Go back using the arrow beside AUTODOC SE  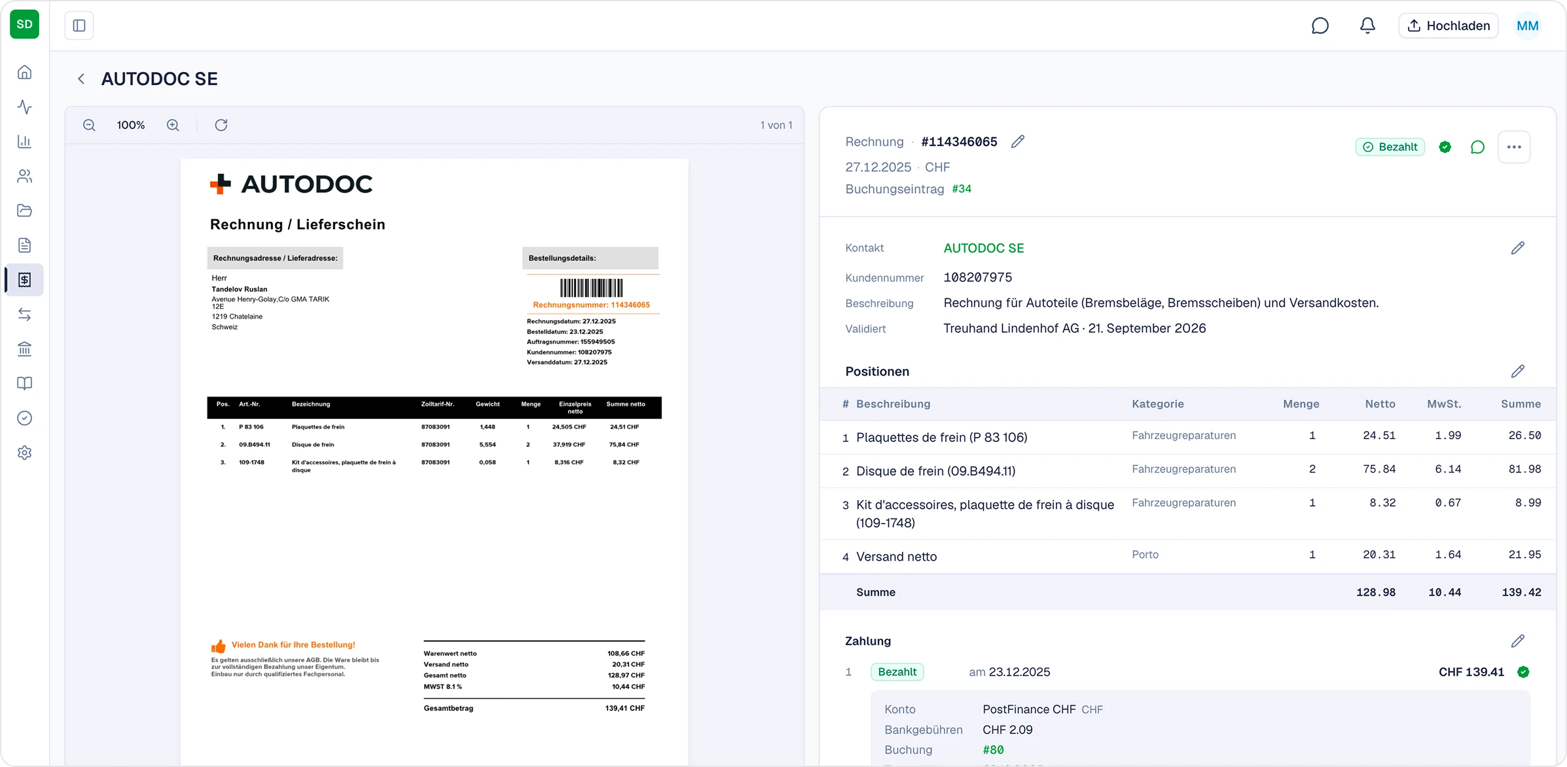(81, 79)
